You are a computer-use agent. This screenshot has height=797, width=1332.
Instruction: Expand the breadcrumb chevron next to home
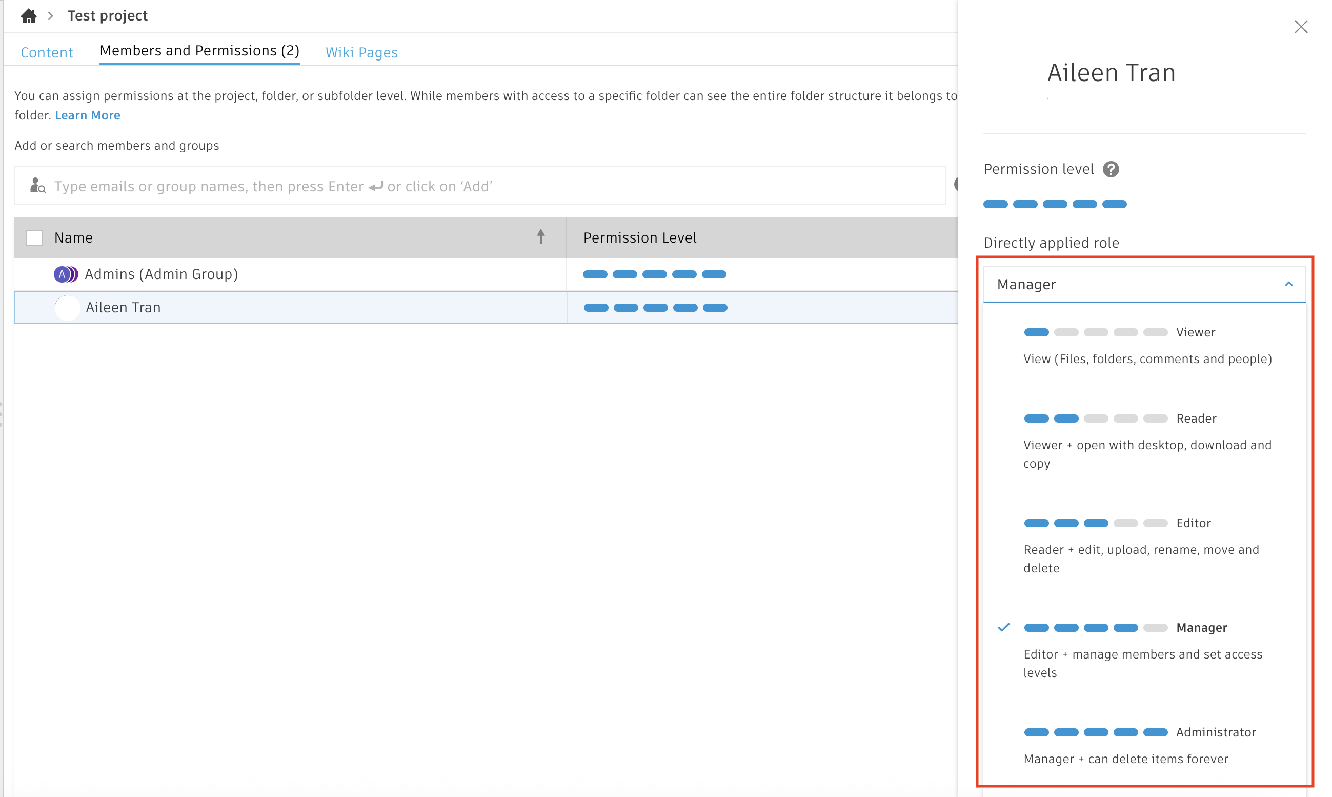coord(50,15)
